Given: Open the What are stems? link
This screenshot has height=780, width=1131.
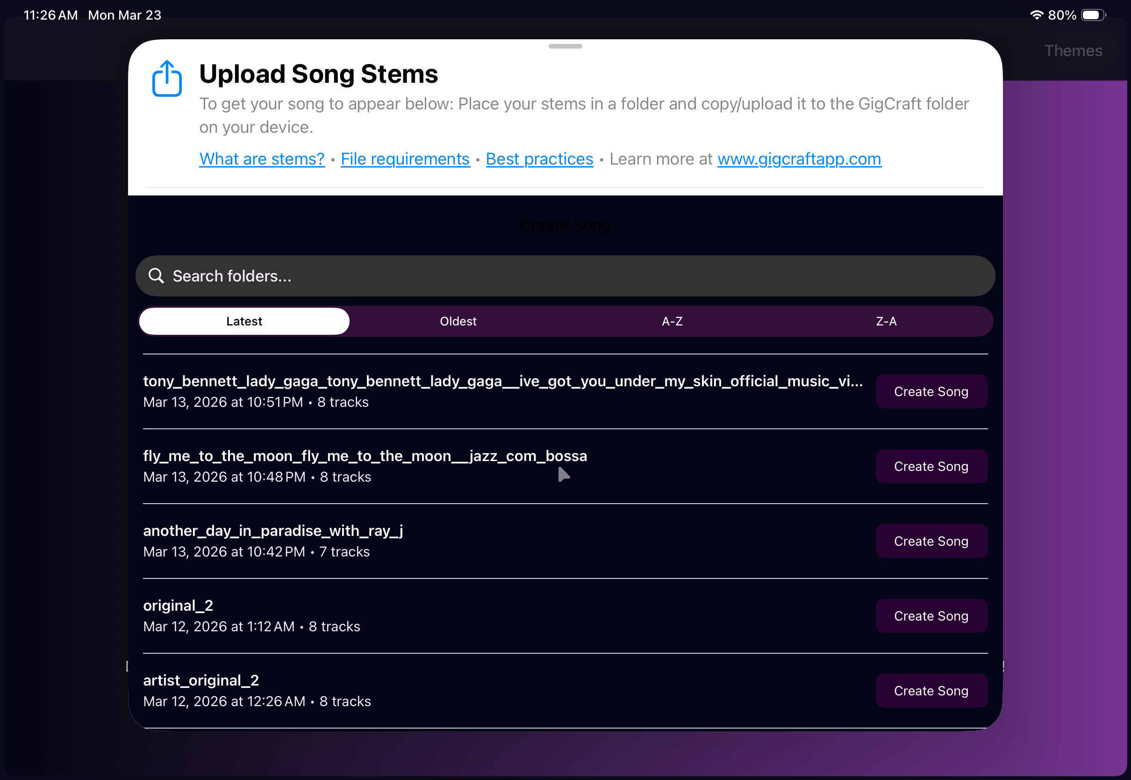Looking at the screenshot, I should (x=262, y=159).
